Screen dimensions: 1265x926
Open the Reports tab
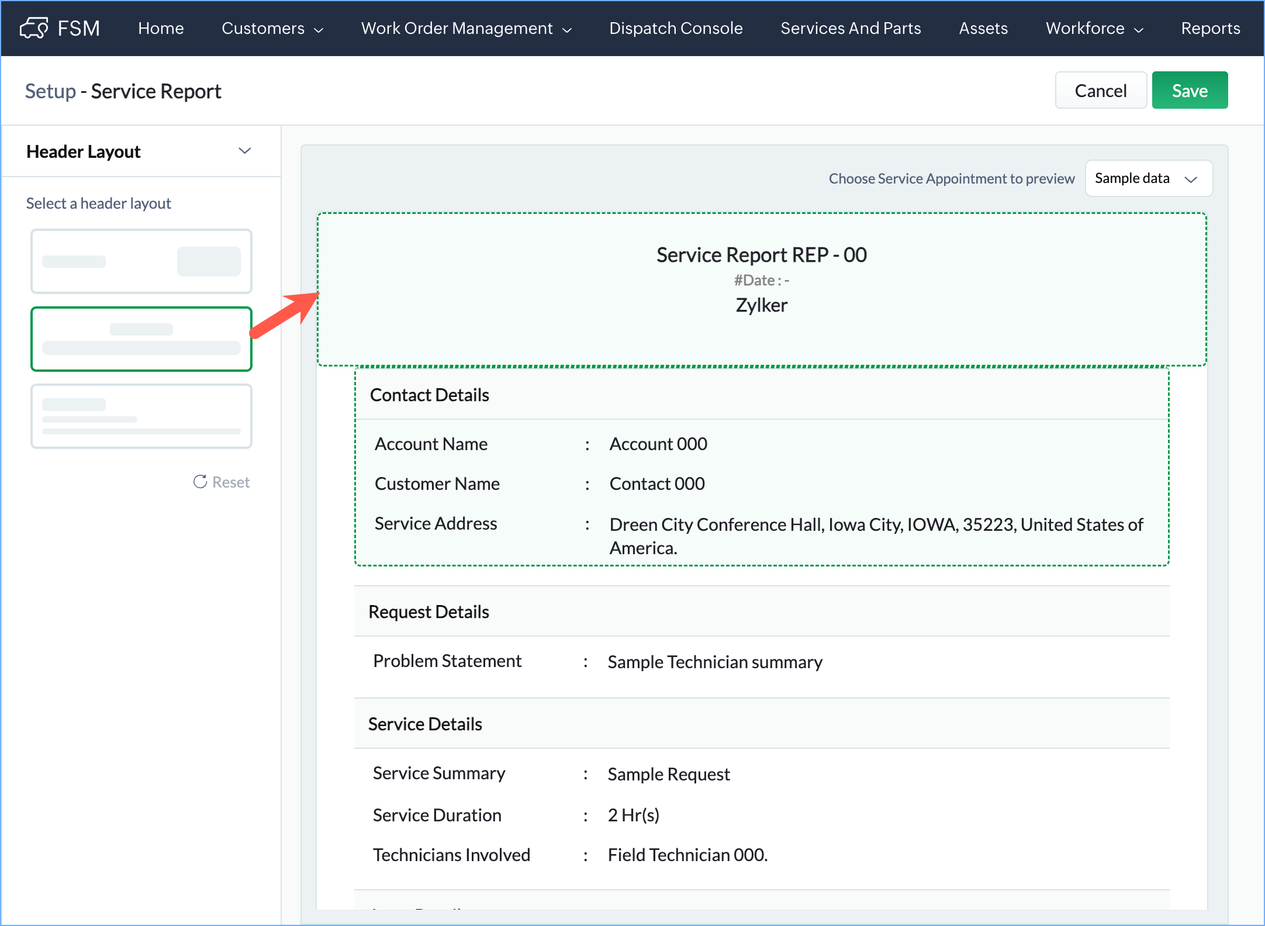[1210, 28]
